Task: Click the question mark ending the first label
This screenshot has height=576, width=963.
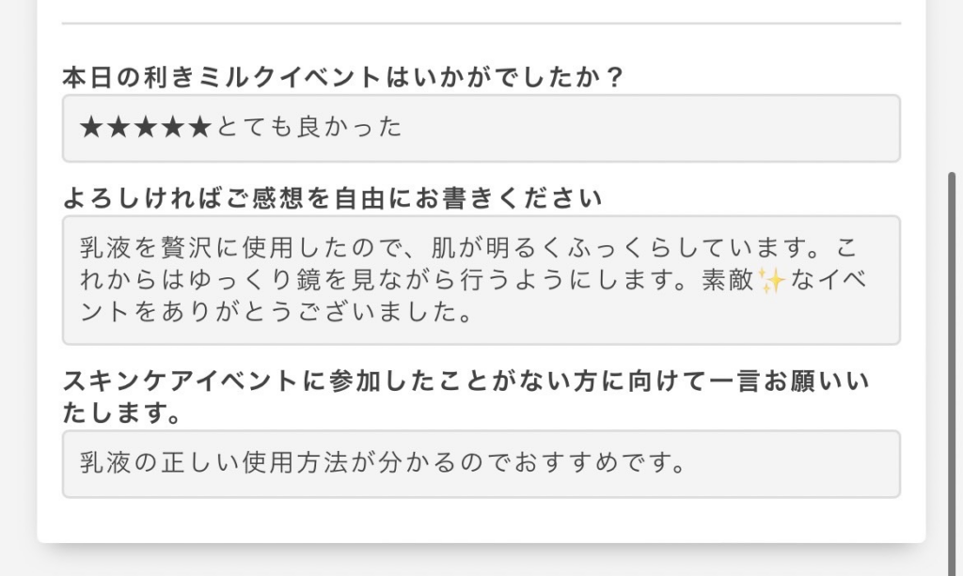Action: (613, 78)
